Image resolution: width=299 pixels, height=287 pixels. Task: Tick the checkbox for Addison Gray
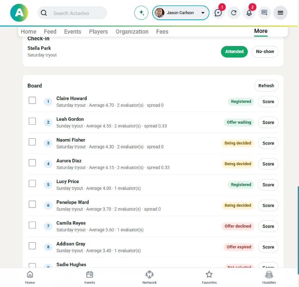(x=32, y=246)
